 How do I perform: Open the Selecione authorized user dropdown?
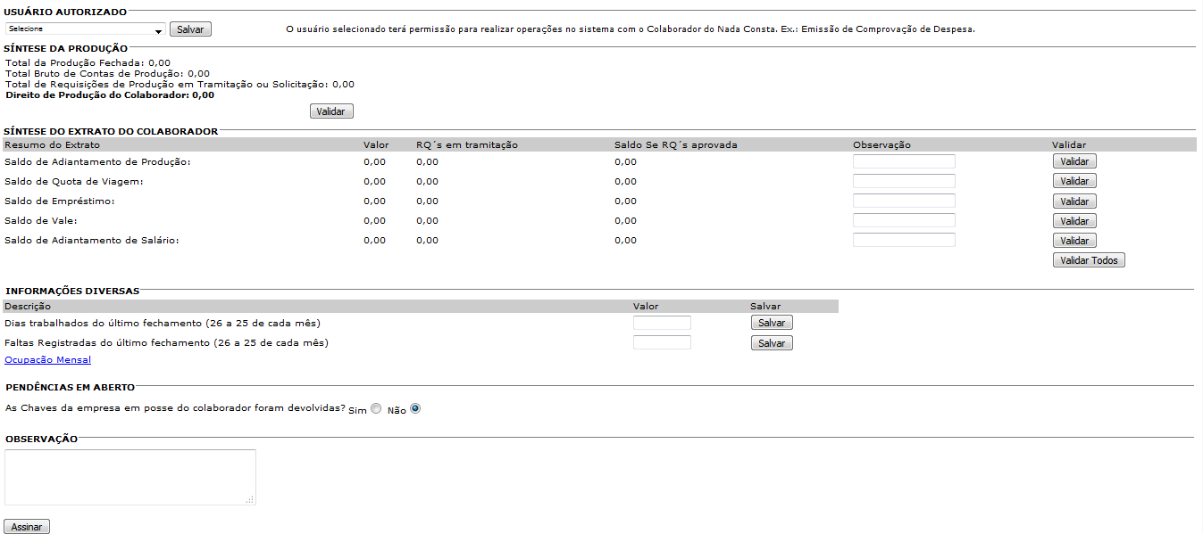tap(85, 29)
